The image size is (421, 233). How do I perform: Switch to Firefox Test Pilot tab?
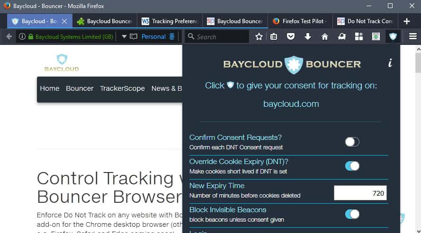coord(300,21)
